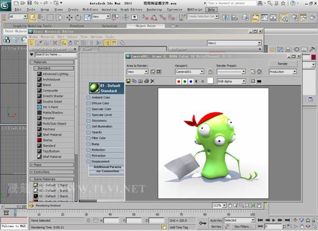Viewport: 318px width, 231px height.
Task: Click the time slider at frame 0
Action: click(15, 213)
